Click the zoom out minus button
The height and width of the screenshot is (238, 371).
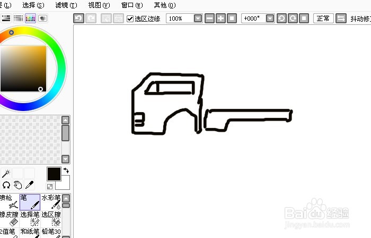click(x=209, y=19)
